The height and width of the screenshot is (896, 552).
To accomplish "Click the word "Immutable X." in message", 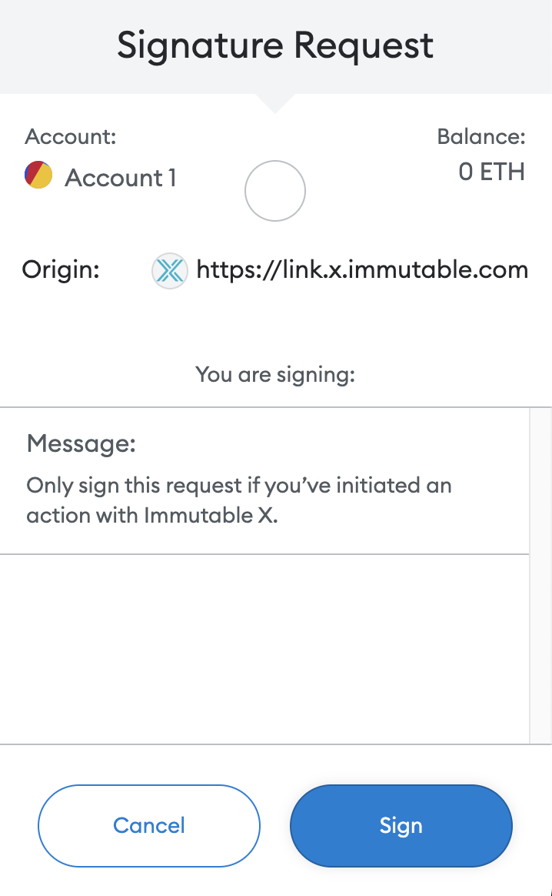I will (x=211, y=516).
